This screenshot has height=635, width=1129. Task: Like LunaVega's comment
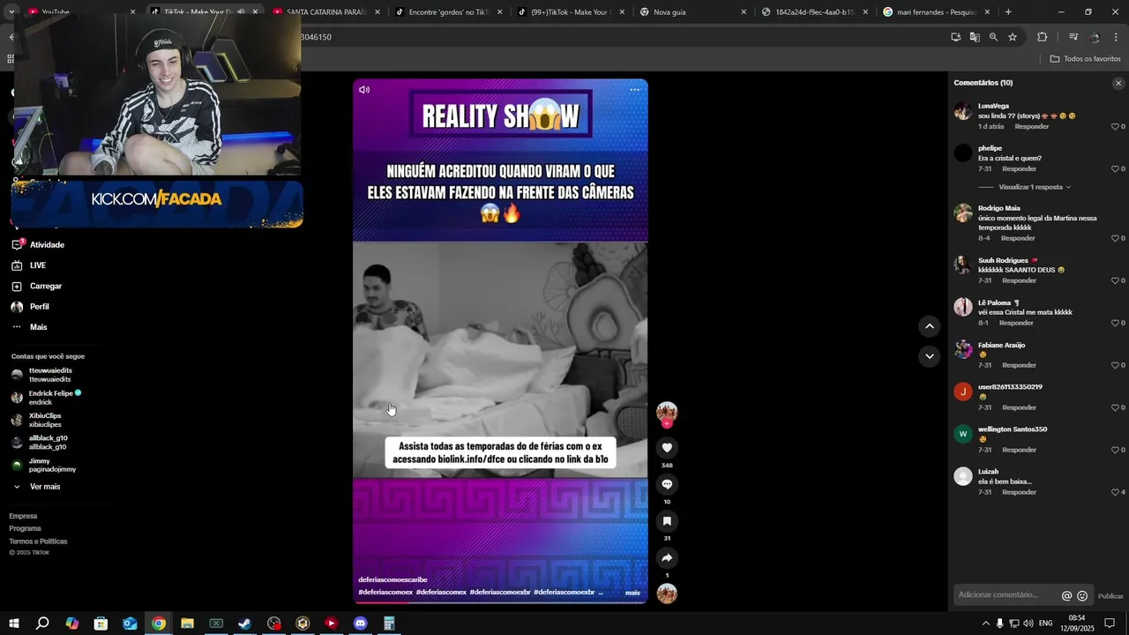pyautogui.click(x=1115, y=127)
